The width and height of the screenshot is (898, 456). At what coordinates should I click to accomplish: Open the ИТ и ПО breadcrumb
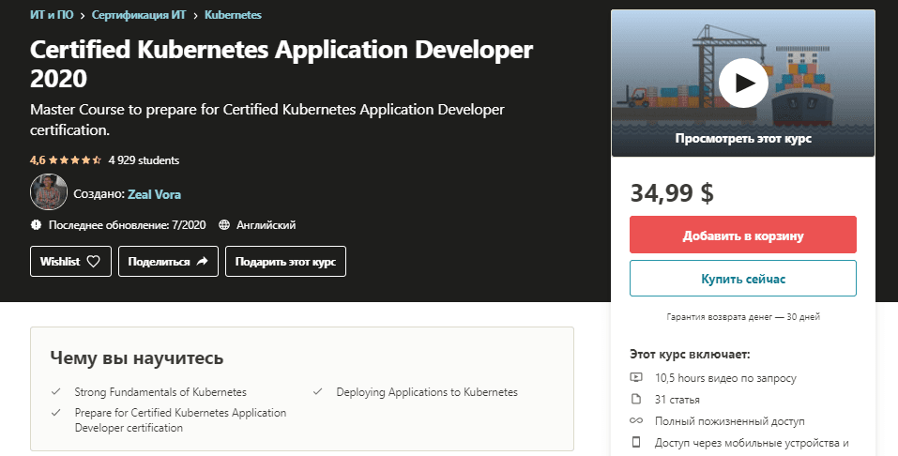(x=52, y=15)
